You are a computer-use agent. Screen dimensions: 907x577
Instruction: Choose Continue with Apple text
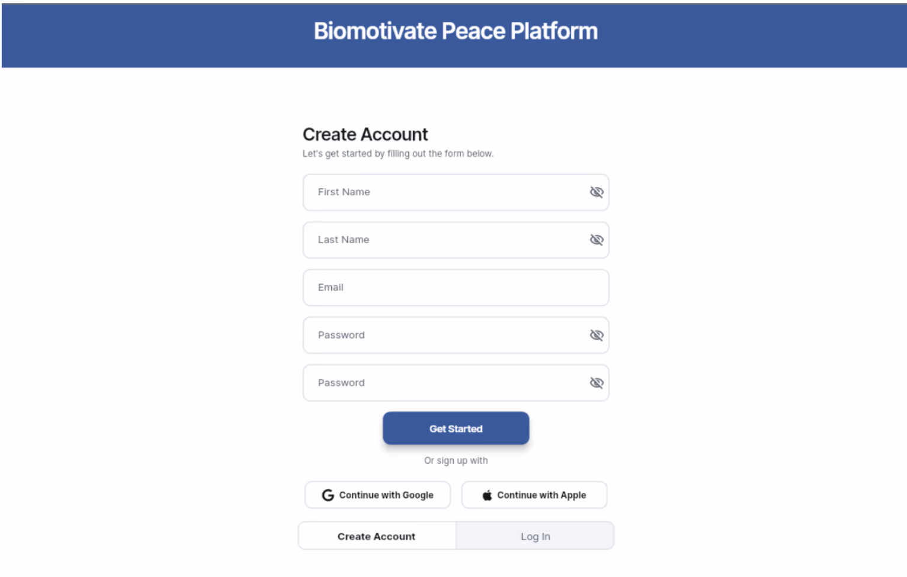click(541, 495)
